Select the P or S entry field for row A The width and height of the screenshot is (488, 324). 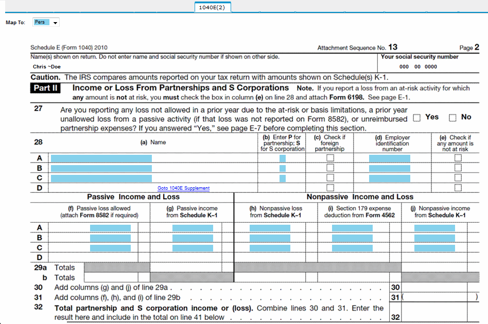(283, 158)
